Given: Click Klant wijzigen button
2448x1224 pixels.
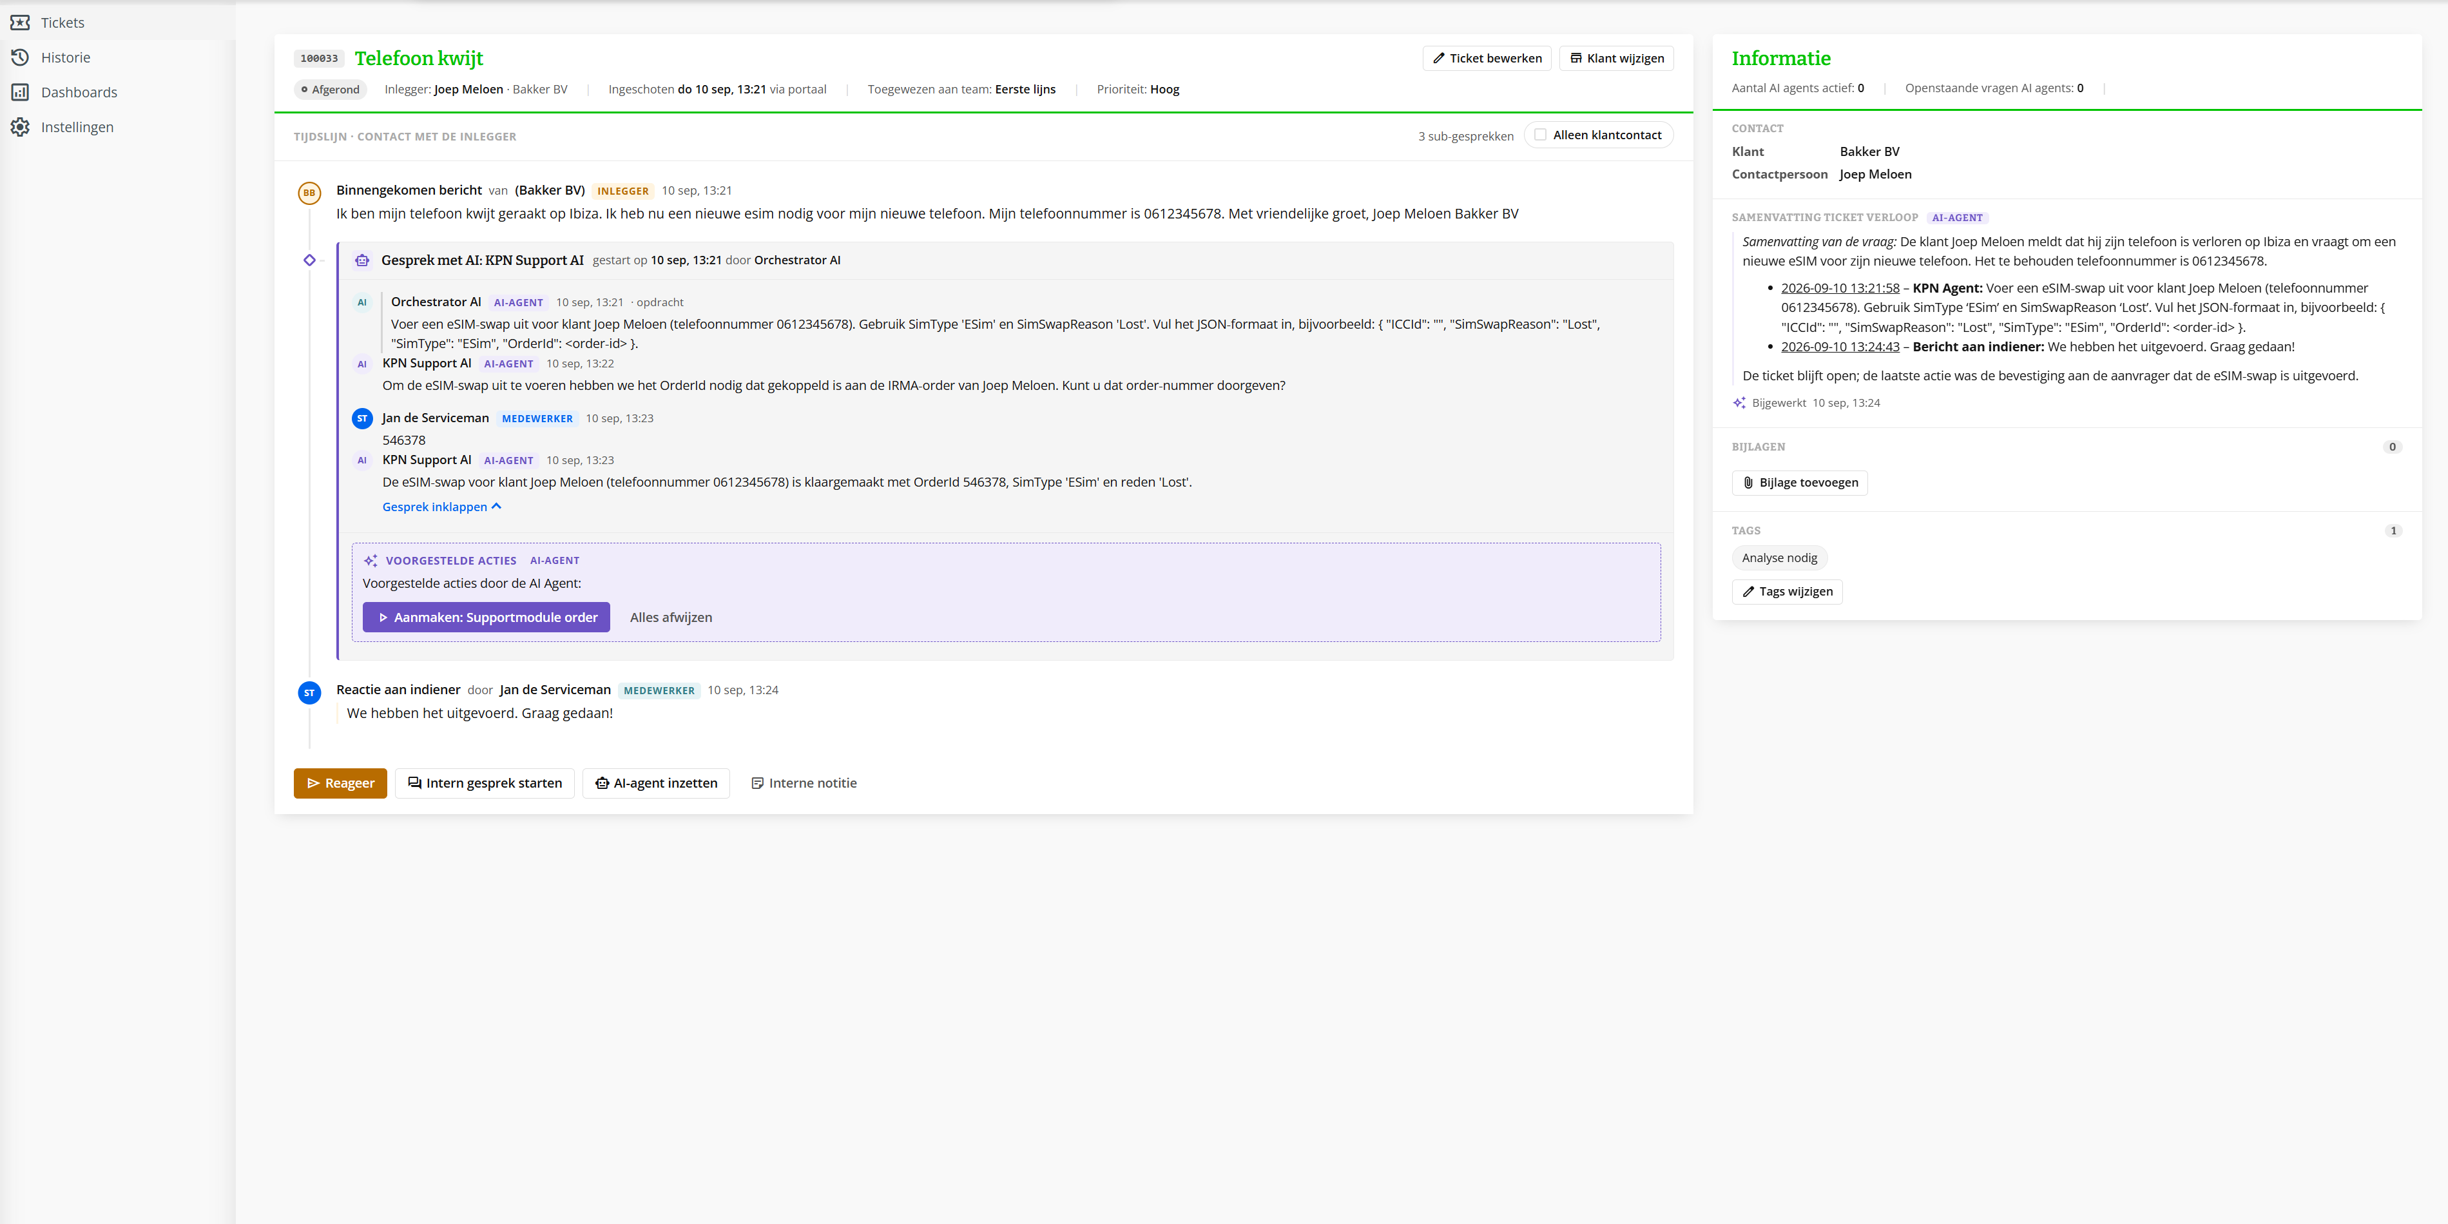Looking at the screenshot, I should (x=1615, y=58).
